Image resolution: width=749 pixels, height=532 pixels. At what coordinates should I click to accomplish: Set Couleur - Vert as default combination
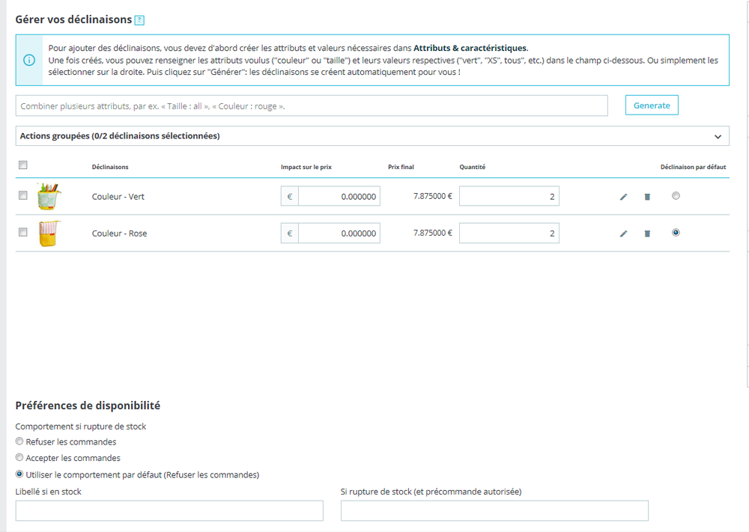676,195
